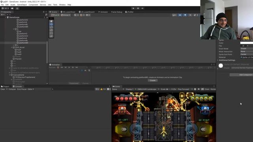Image resolution: width=253 pixels, height=142 pixels.
Task: Toggle error messages filter in Console
Action: click(109, 89)
